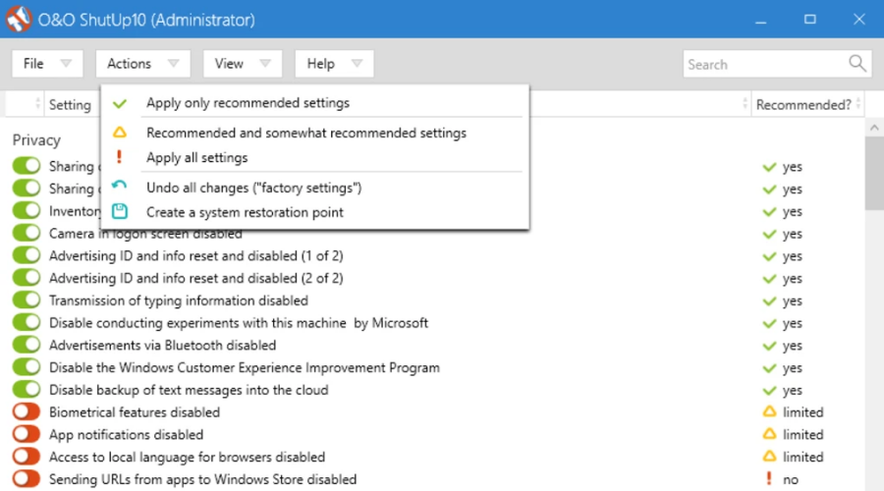Choose Apply all settings
This screenshot has height=491, width=884.
(x=315, y=158)
